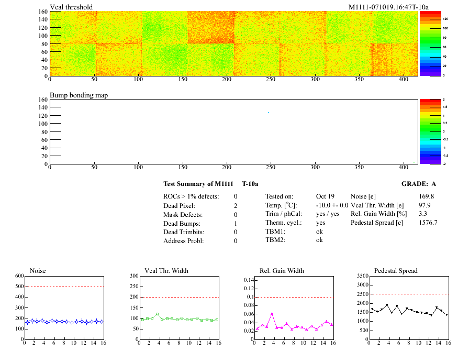Click the 'TBM1:' label
The image size is (469, 352).
pos(275,231)
